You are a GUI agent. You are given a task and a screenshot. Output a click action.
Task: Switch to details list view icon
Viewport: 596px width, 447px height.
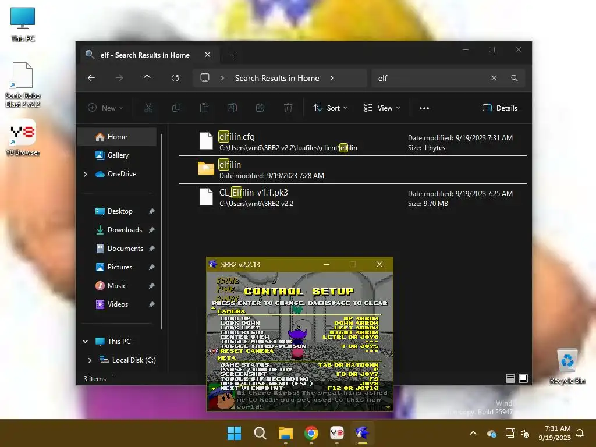(x=510, y=378)
